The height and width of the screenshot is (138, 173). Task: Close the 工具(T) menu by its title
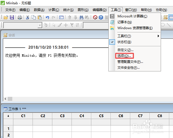(116, 10)
